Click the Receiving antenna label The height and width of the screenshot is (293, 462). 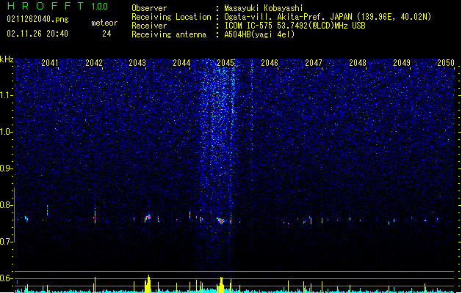pyautogui.click(x=169, y=34)
